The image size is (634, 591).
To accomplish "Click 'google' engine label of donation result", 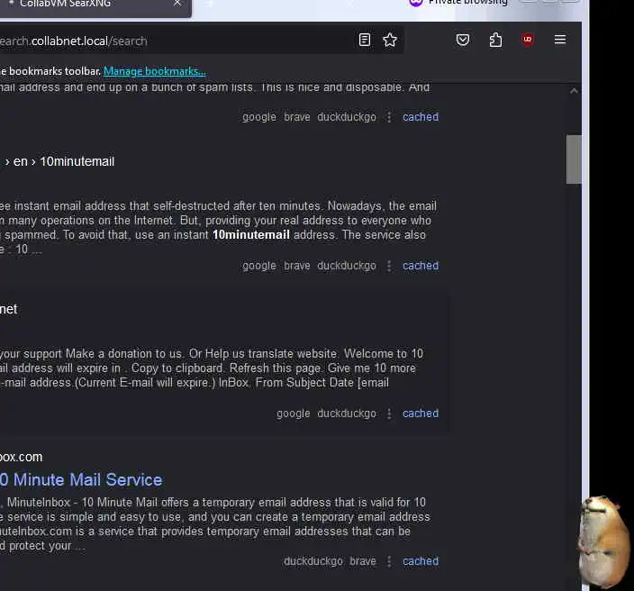I will pos(294,414).
